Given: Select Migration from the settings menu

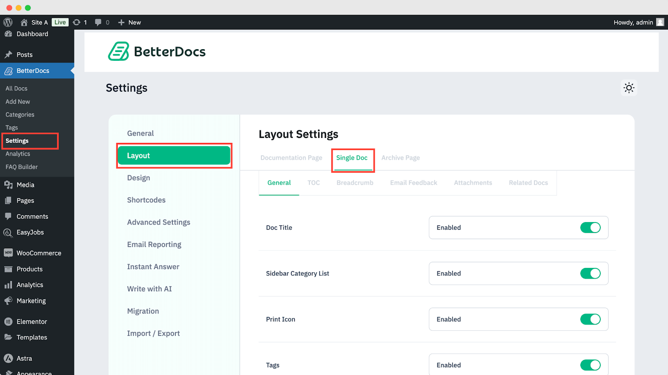Looking at the screenshot, I should (143, 311).
